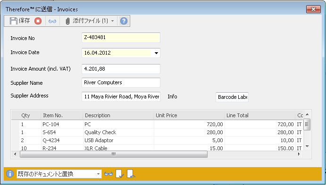Click the document with checkmark icon
The height and width of the screenshot is (185, 326).
(120, 174)
